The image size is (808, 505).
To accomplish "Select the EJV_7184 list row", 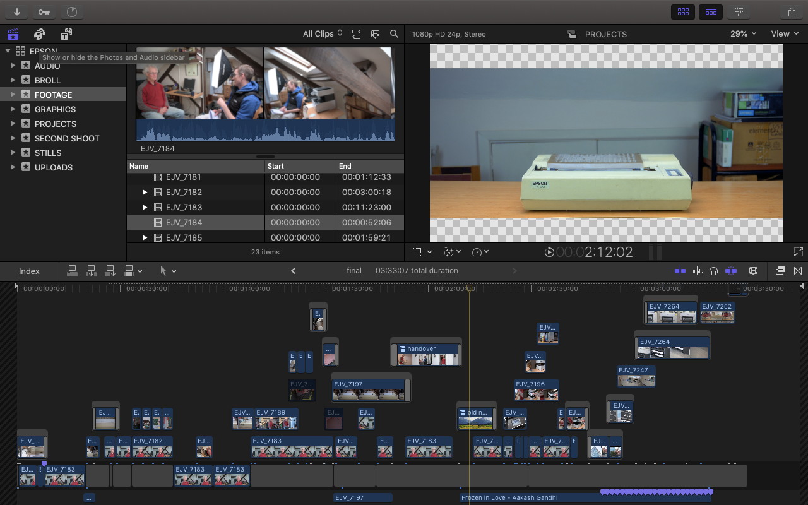I will click(265, 222).
